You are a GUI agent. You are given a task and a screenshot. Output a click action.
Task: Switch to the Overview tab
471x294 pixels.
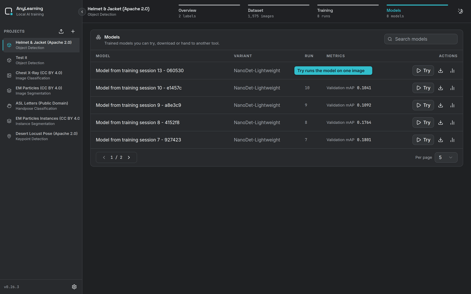[209, 12]
